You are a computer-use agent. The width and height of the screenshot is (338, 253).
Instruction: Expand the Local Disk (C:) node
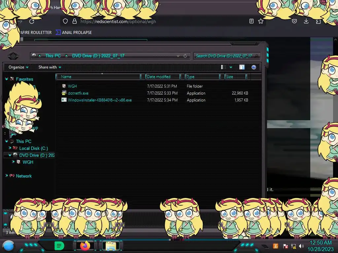[x=10, y=148]
